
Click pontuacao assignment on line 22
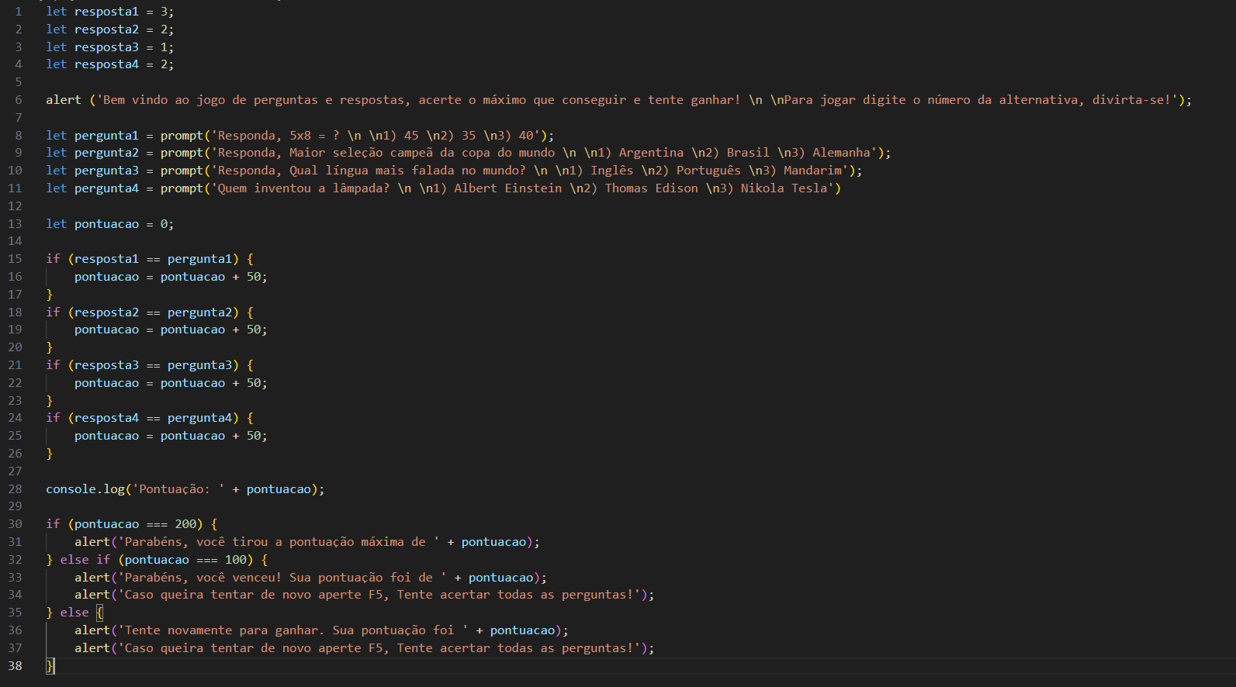pyautogui.click(x=171, y=383)
